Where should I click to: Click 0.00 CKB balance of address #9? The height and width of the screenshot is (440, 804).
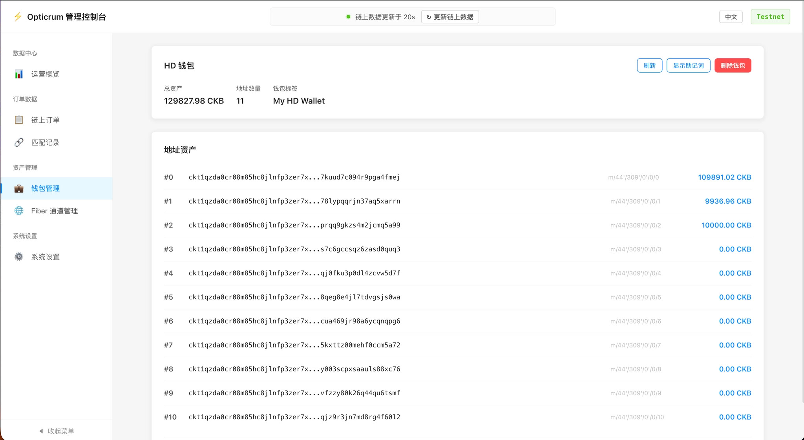coord(735,393)
